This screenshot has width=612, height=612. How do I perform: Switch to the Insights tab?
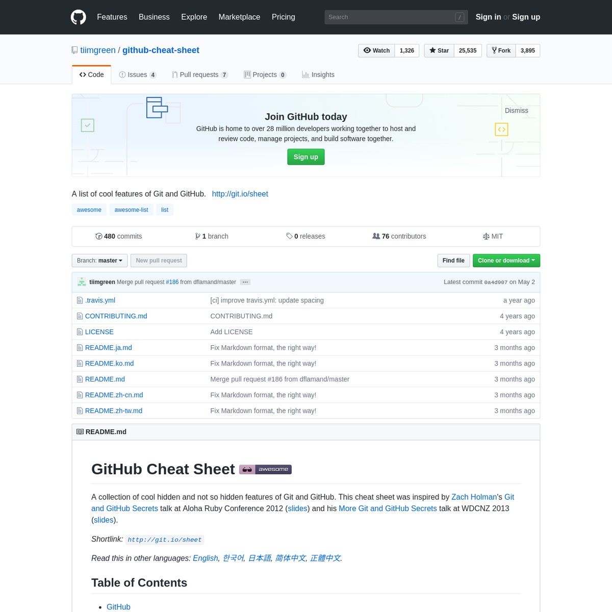(x=318, y=74)
